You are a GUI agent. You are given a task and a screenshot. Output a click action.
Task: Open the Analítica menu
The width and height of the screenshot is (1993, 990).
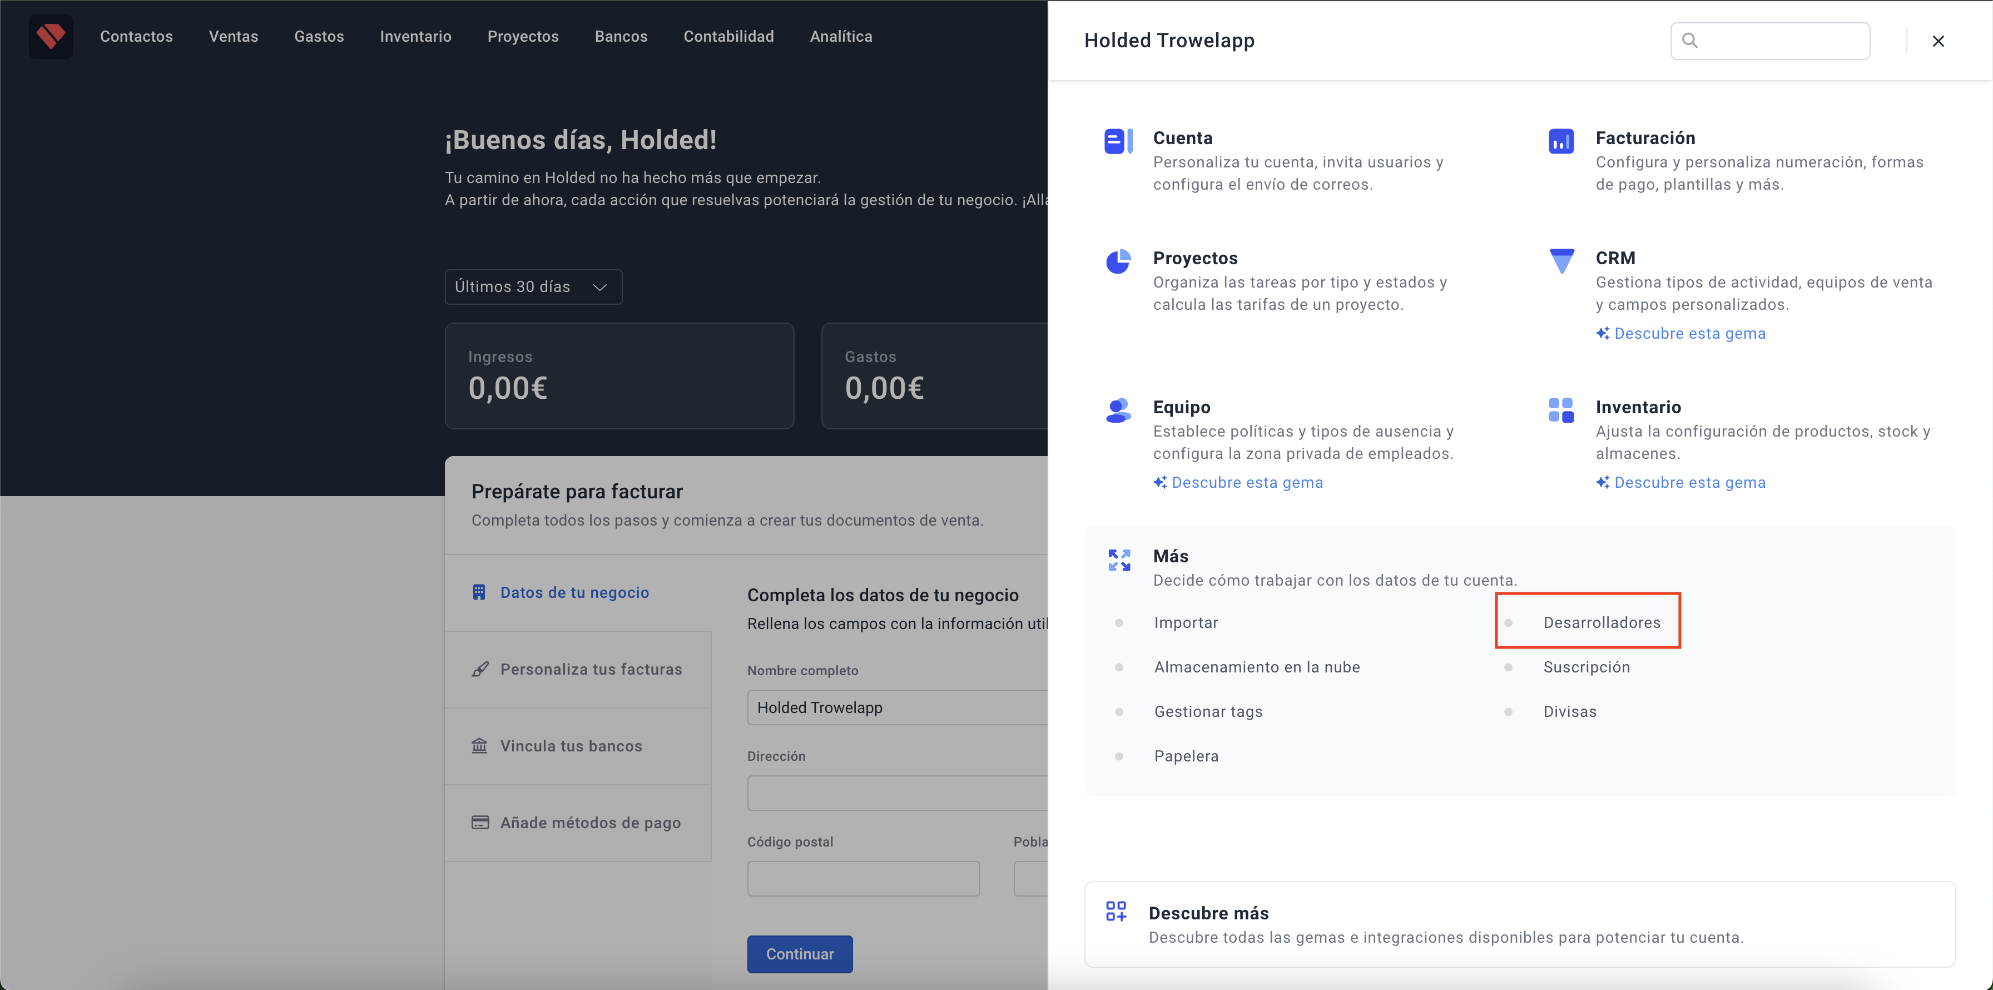click(x=840, y=36)
